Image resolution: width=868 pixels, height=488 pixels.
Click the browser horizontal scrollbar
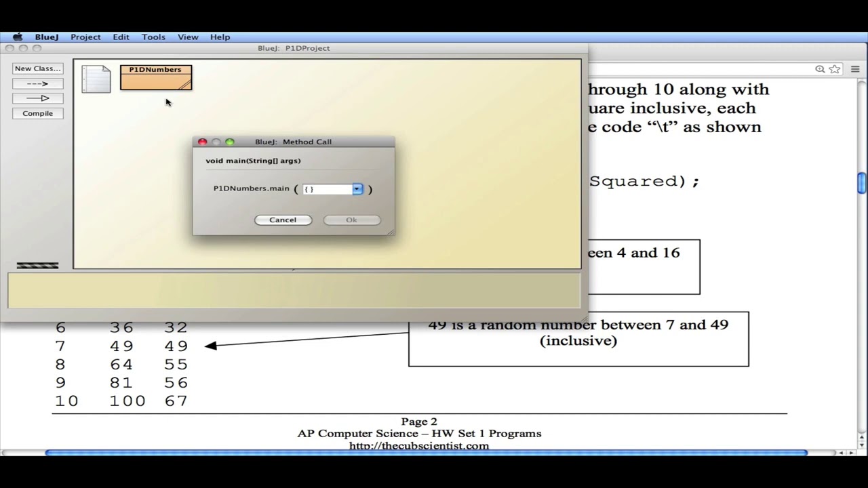[426, 453]
